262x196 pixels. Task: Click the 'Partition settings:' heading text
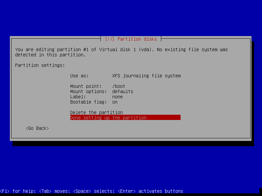40,65
